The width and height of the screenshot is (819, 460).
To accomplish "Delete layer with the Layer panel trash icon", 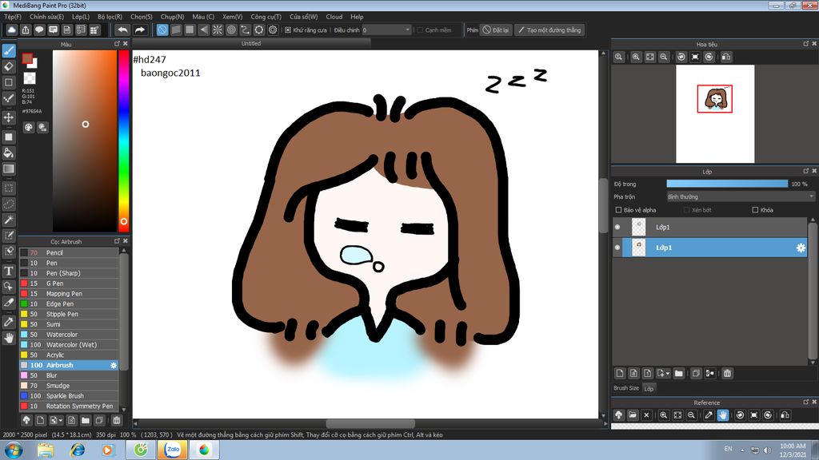I will (727, 374).
